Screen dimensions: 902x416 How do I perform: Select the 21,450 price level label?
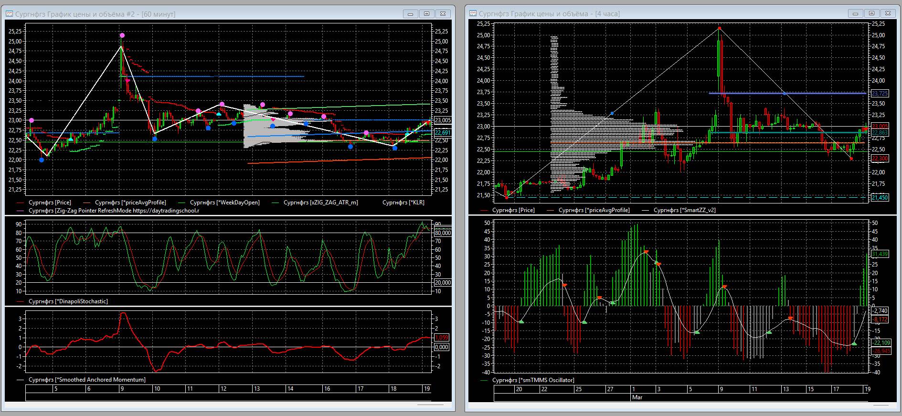(x=880, y=197)
